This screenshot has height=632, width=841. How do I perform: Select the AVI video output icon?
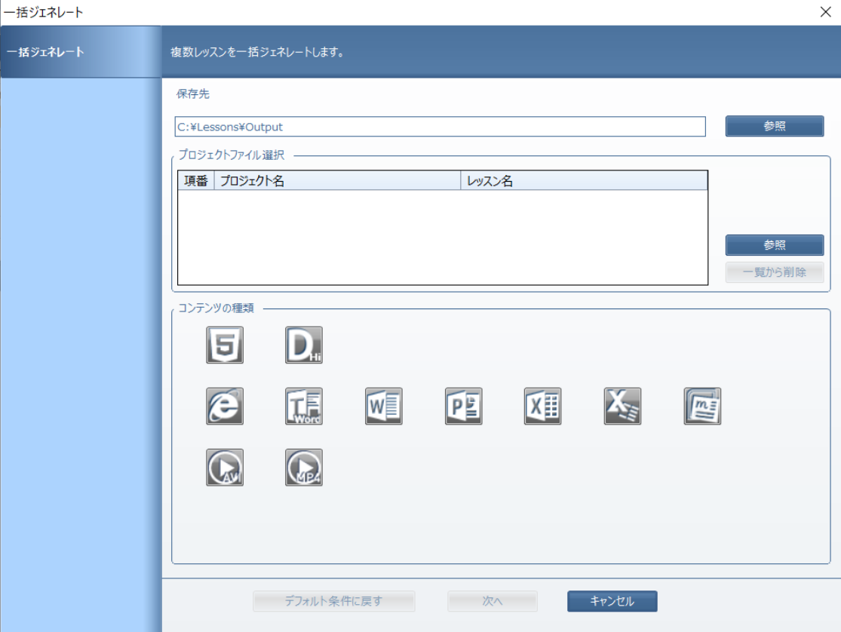[225, 468]
